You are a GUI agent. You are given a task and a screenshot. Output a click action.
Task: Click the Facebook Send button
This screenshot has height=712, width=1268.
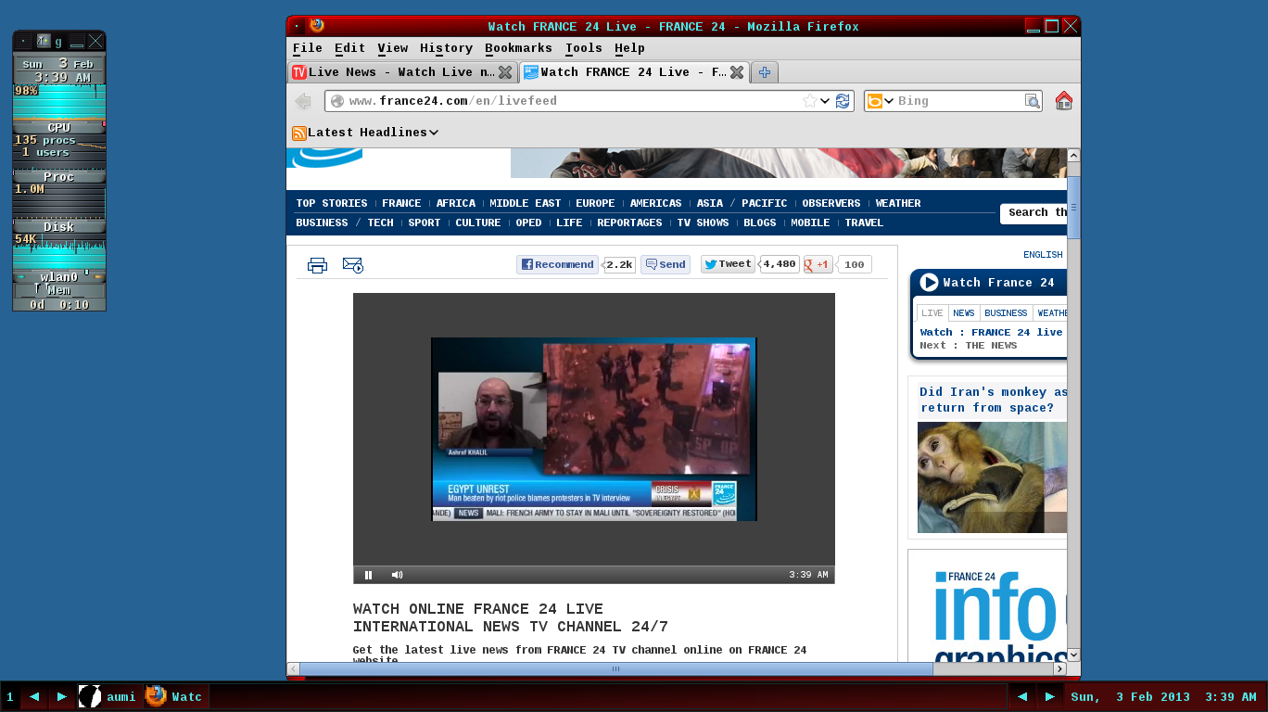[x=666, y=265]
